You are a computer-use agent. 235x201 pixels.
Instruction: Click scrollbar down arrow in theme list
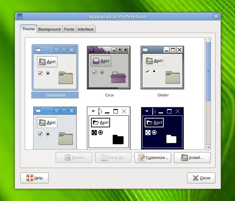point(208,147)
